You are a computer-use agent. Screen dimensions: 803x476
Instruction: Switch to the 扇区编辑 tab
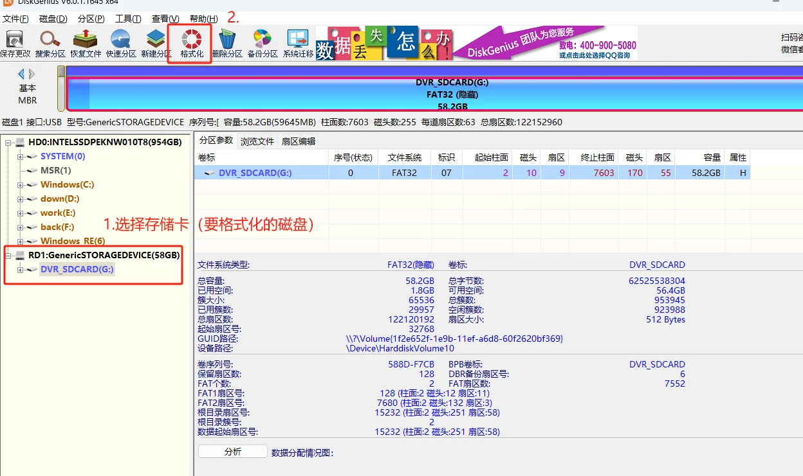click(297, 141)
